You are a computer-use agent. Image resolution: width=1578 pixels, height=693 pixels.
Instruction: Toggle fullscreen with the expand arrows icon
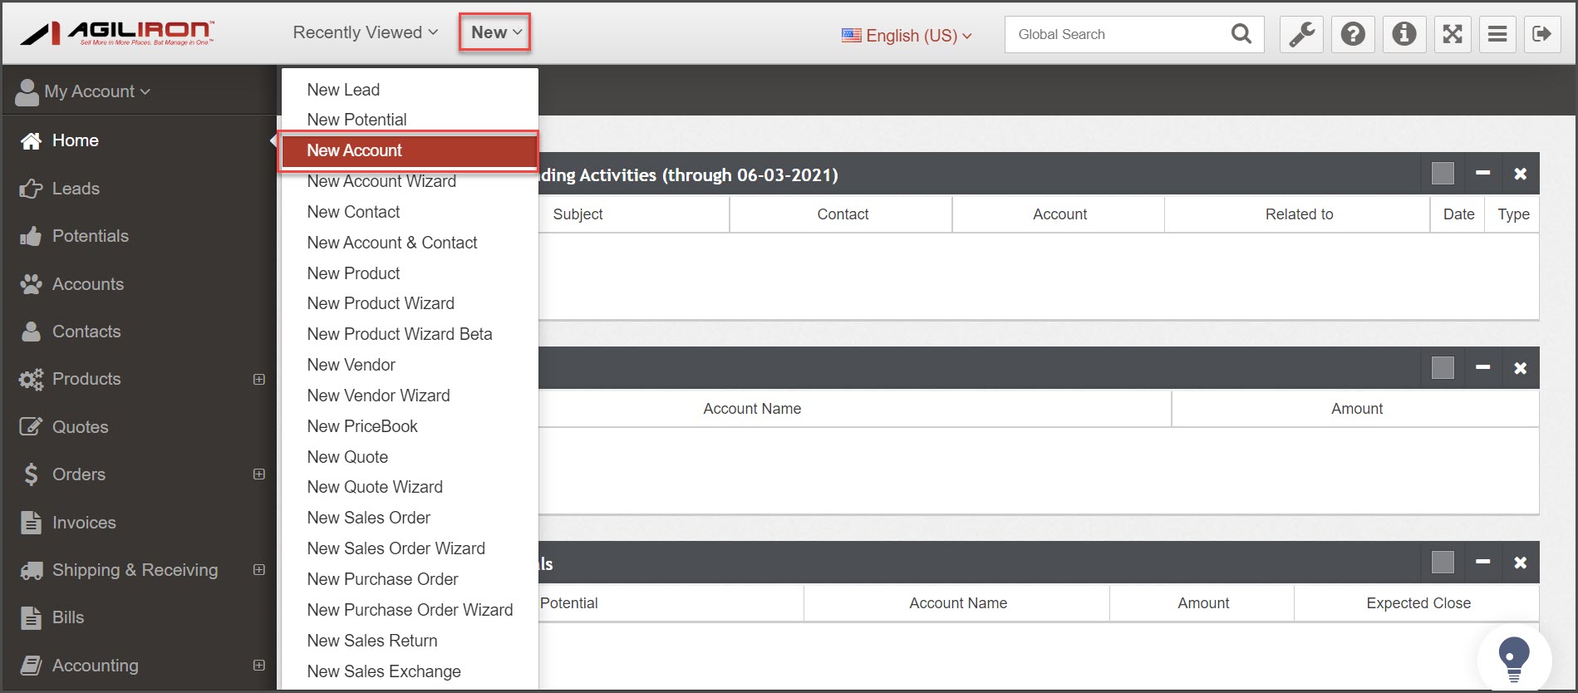pos(1453,34)
